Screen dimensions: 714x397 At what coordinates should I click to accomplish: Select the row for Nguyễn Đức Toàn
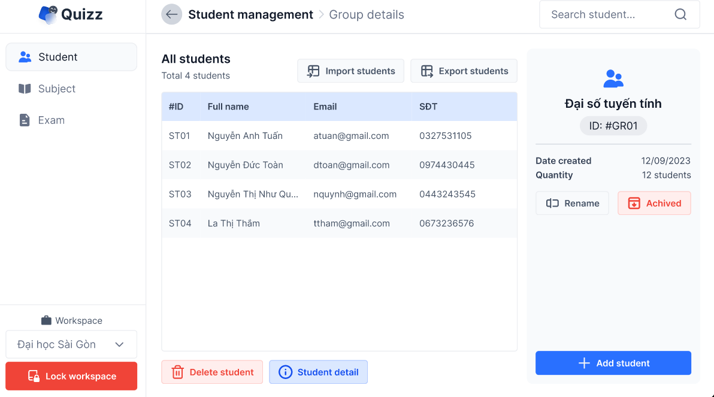pyautogui.click(x=339, y=165)
